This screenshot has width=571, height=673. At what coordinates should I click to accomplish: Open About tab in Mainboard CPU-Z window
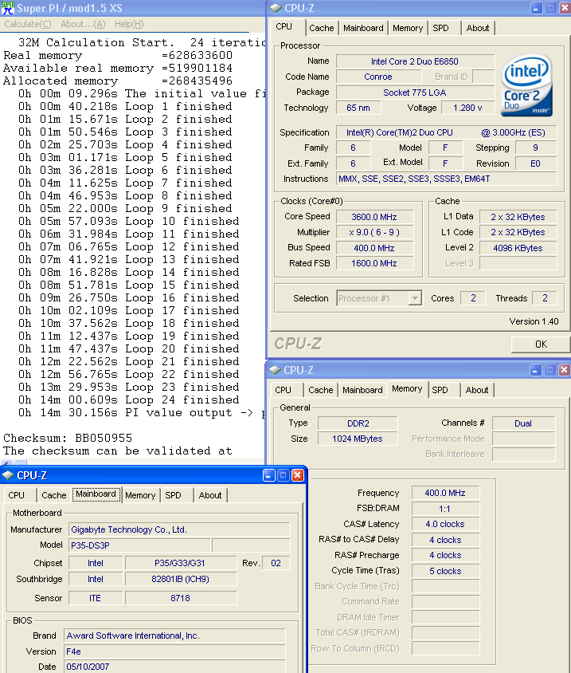[x=210, y=495]
